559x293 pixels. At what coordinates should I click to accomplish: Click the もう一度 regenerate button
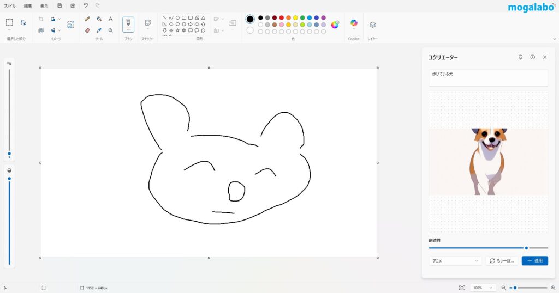[x=502, y=261]
